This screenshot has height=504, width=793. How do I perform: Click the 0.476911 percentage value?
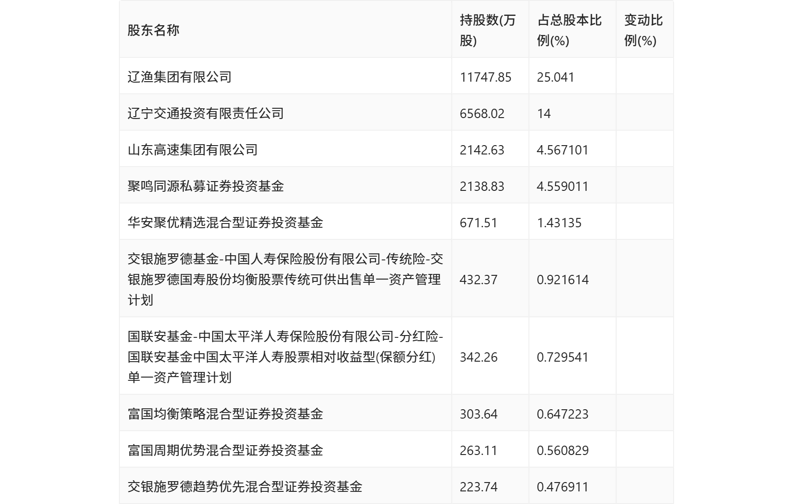pyautogui.click(x=563, y=487)
